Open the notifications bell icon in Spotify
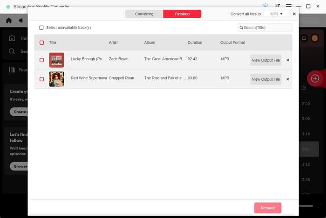This screenshot has height=218, width=326. coord(304,38)
